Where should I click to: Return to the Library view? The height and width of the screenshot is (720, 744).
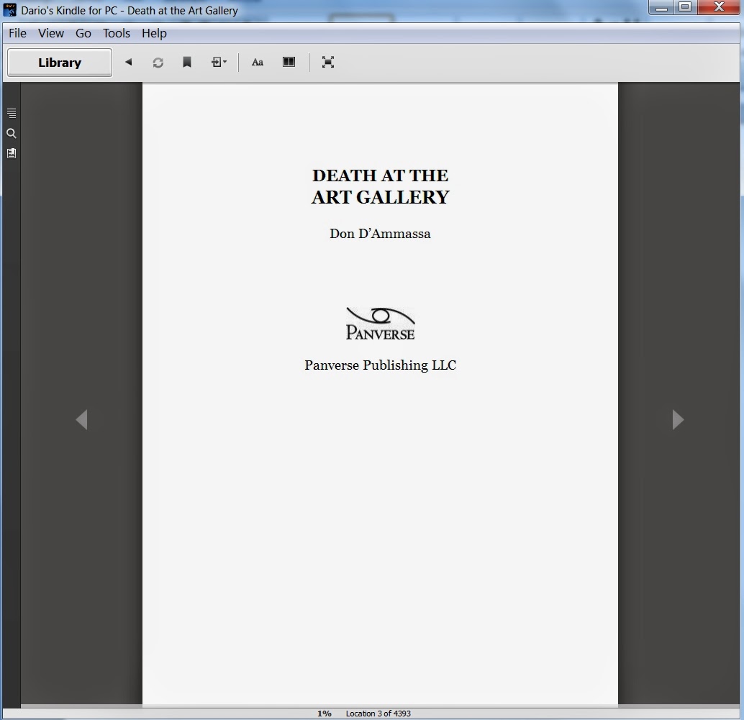click(59, 63)
